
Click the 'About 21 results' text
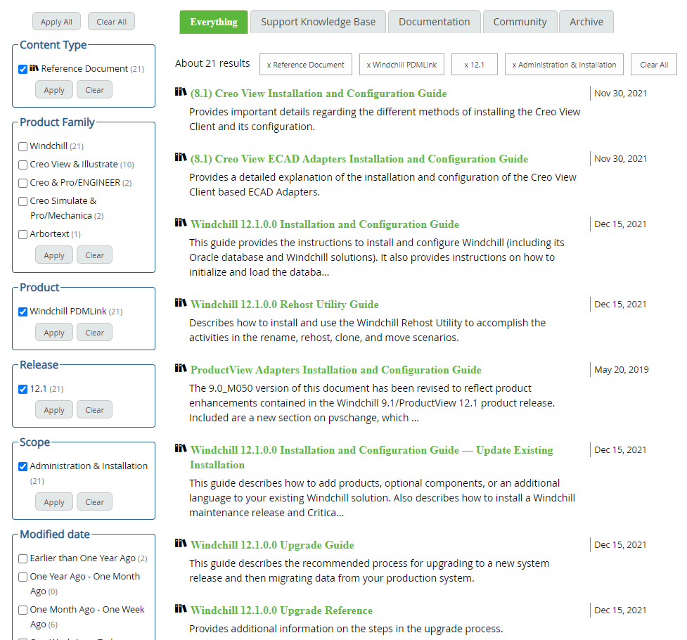212,63
